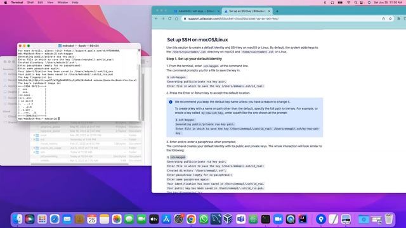
Task: Open the Window menu
Action: click(x=63, y=3)
